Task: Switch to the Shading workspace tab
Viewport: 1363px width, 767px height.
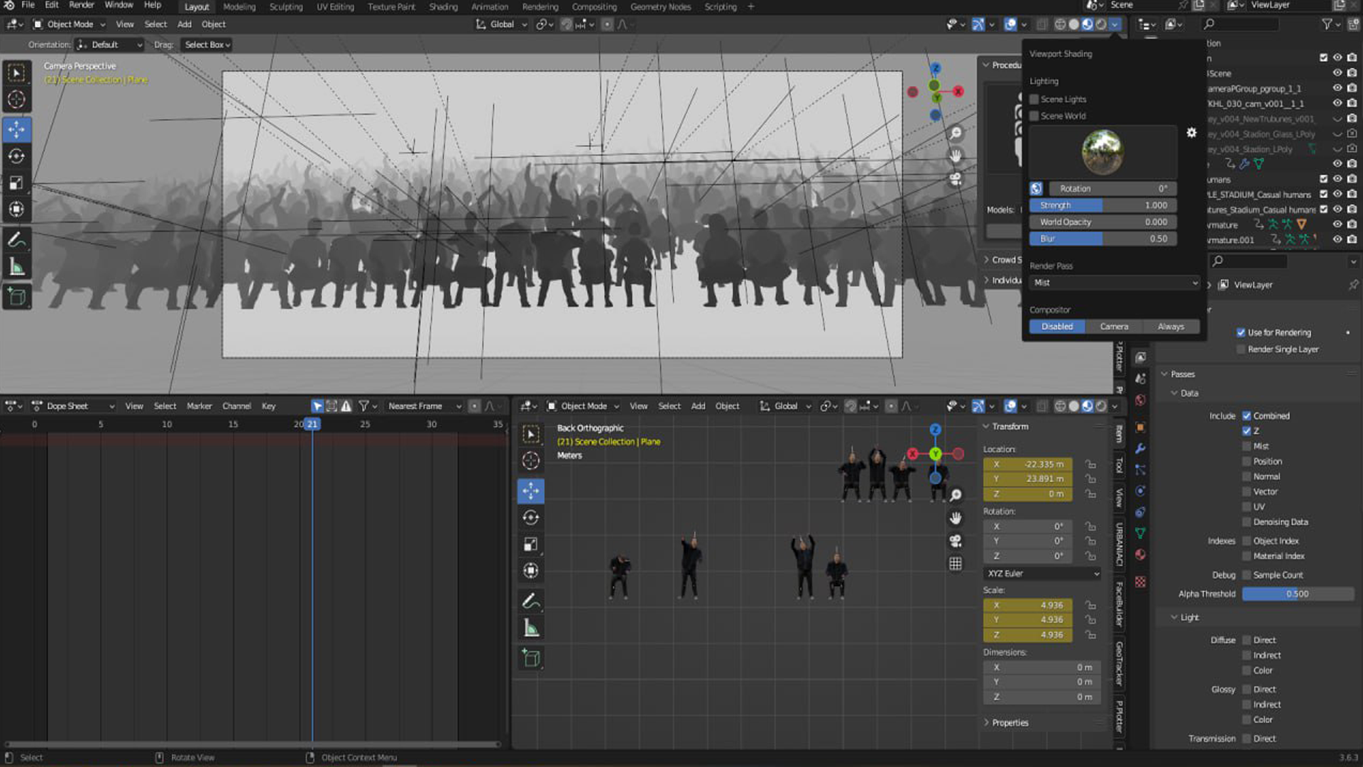Action: pyautogui.click(x=443, y=7)
